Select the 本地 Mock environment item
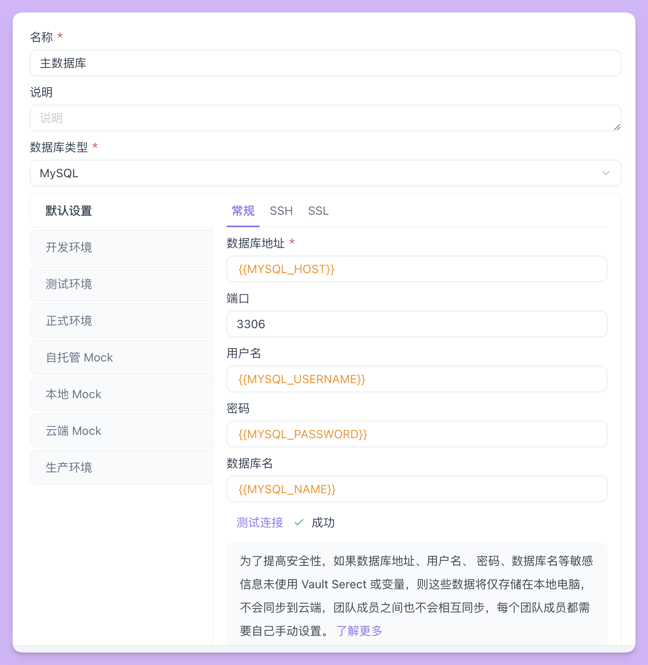Image resolution: width=648 pixels, height=665 pixels. click(x=121, y=394)
